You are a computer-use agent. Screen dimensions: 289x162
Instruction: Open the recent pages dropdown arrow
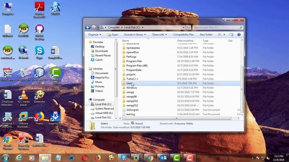tap(98, 27)
